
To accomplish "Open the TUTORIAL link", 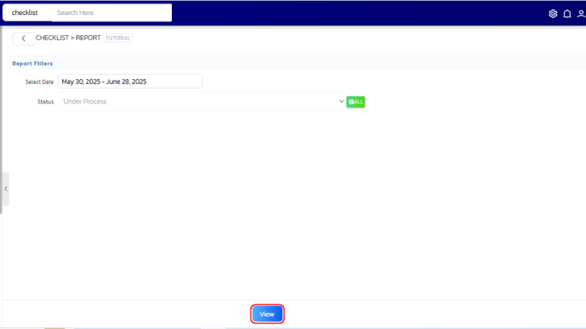I will 118,37.
